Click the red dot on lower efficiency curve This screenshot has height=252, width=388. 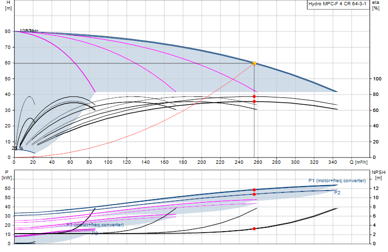point(254,102)
